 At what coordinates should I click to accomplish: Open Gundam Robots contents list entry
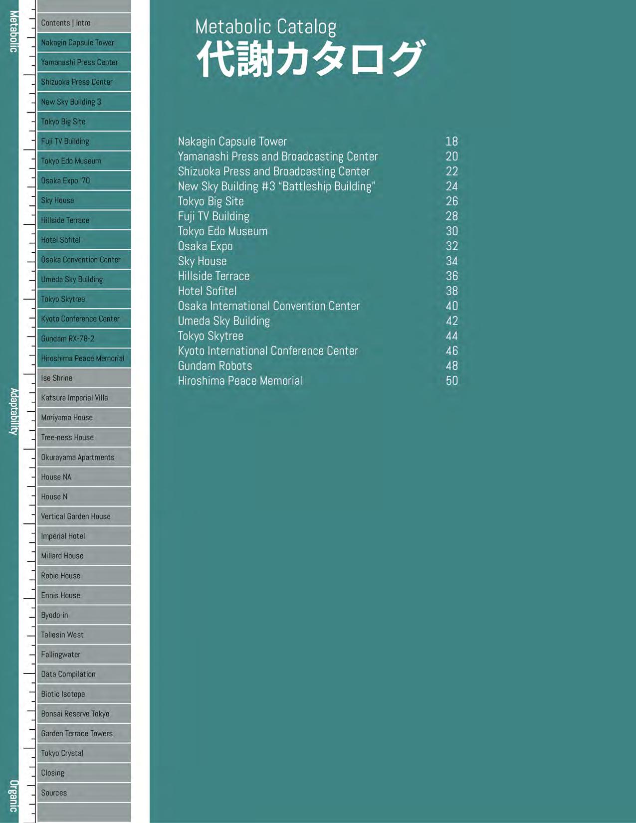click(318, 366)
